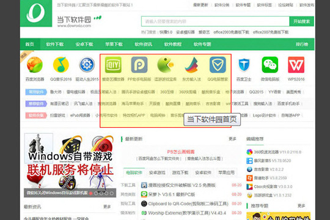This screenshot has height=220, width=330.
Task: Click the blue 常用软件 category label
Action: click(x=36, y=92)
